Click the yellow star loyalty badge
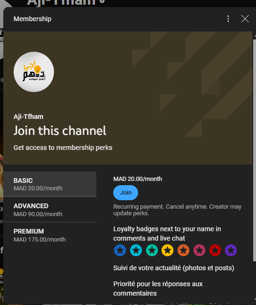 [168, 250]
